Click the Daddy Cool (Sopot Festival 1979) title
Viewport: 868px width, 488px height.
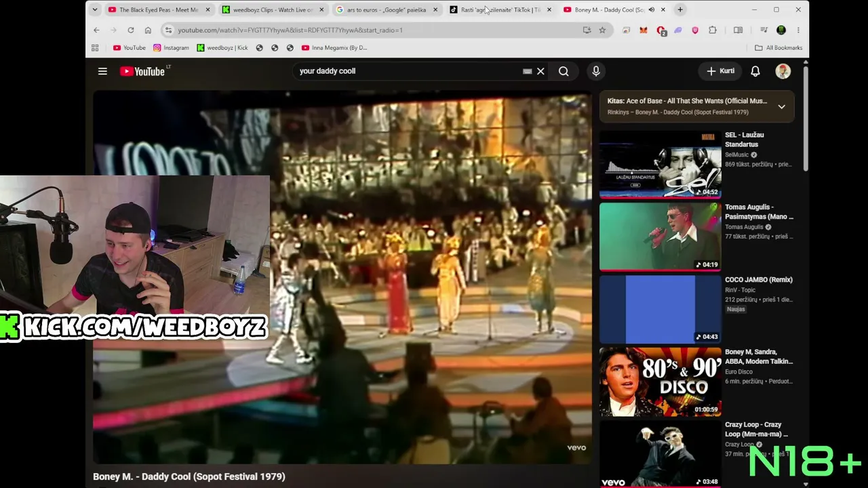(x=189, y=476)
